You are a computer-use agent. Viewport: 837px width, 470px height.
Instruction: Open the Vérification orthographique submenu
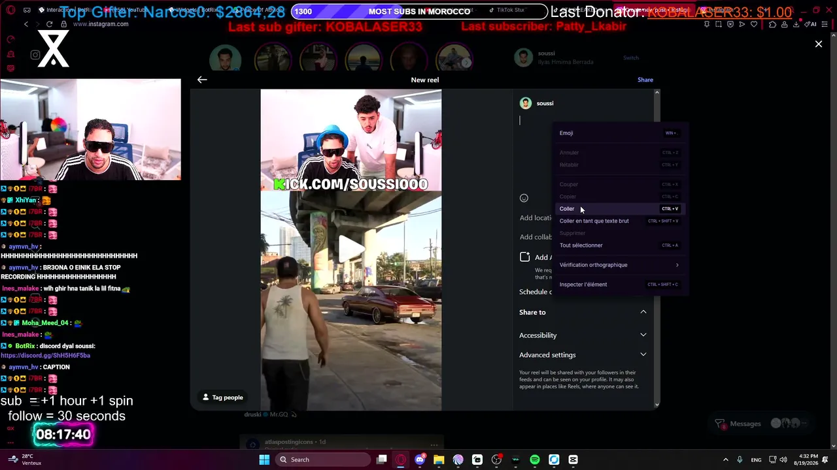point(620,265)
